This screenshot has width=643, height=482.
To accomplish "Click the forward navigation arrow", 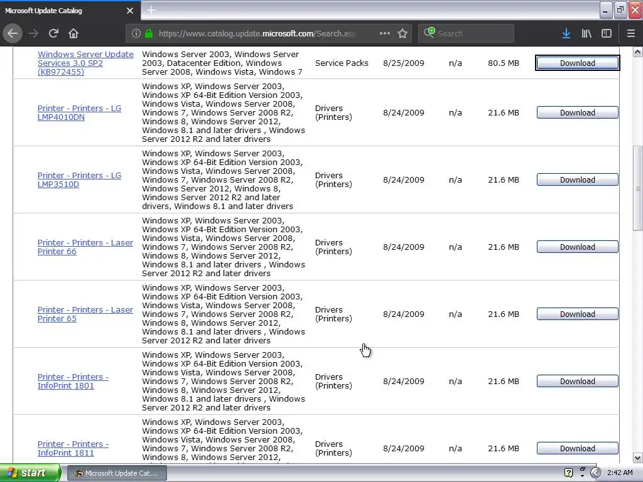I will point(33,33).
